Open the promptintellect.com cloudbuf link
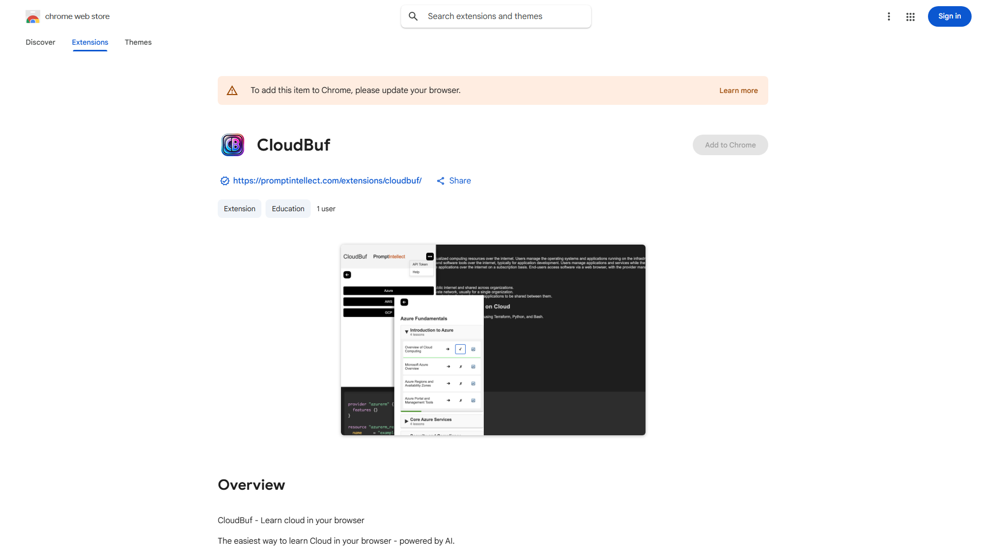Image resolution: width=986 pixels, height=555 pixels. (x=327, y=181)
